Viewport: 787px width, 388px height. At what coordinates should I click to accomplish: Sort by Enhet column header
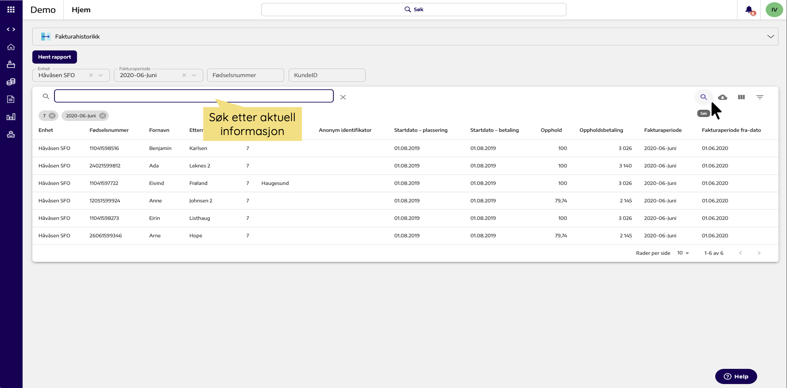click(46, 130)
